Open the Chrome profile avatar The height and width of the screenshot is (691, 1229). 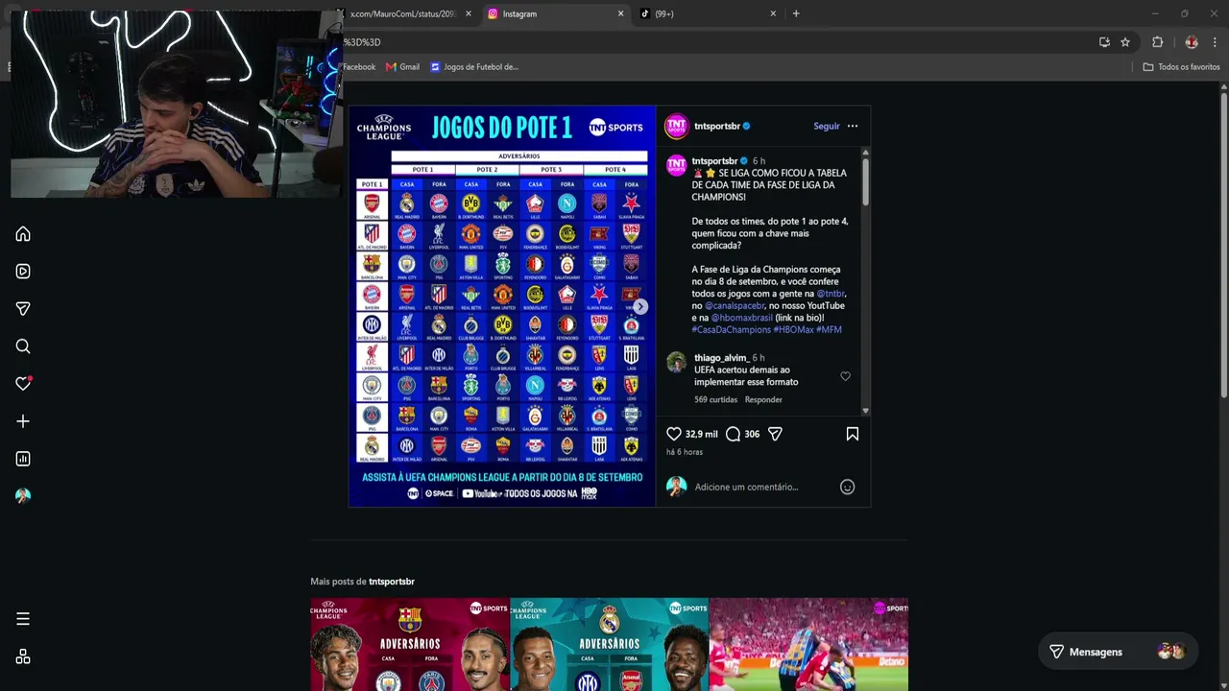pos(1192,42)
